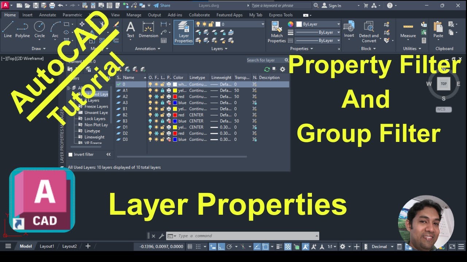Select the Freeze Layers filter

click(96, 107)
